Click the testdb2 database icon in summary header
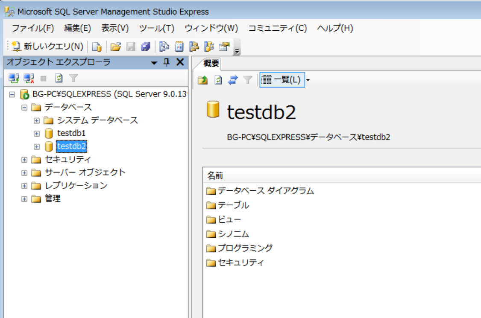481x318 pixels. coord(213,109)
